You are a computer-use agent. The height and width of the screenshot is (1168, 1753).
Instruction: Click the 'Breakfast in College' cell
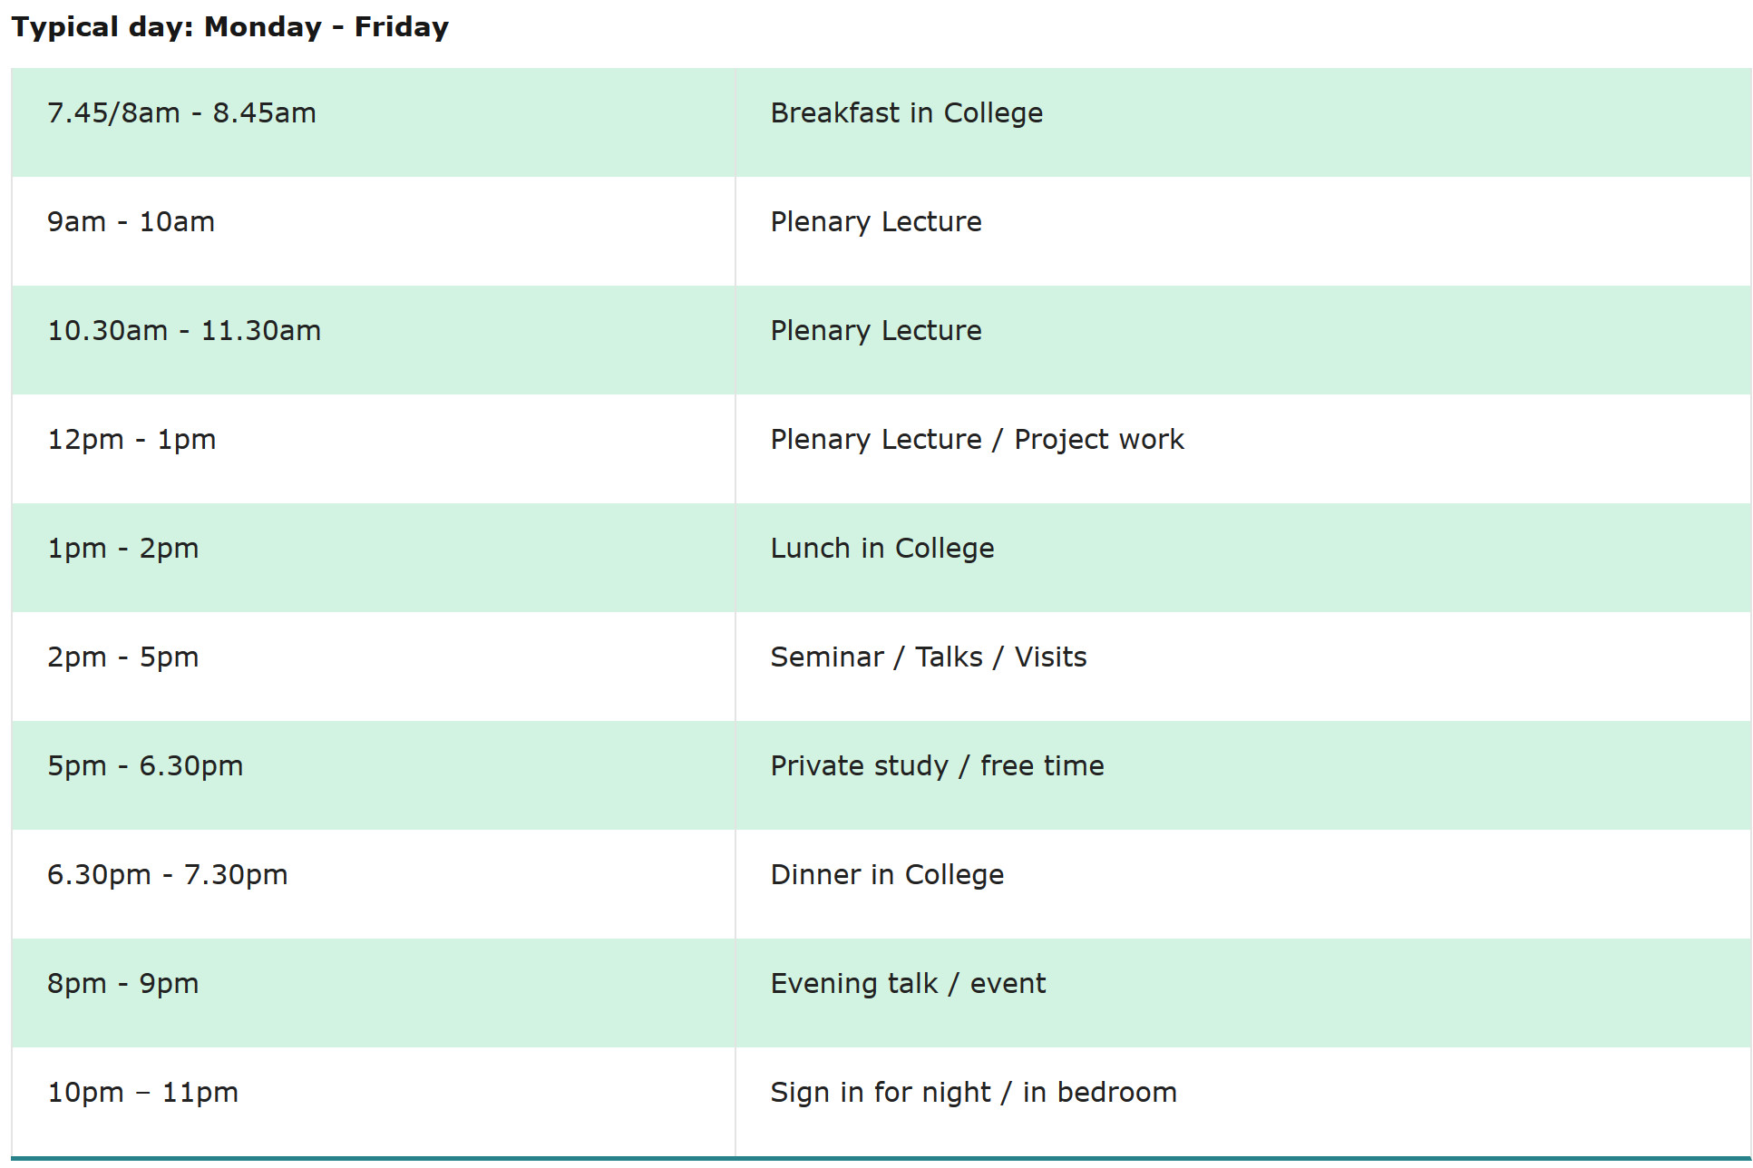1242,122
